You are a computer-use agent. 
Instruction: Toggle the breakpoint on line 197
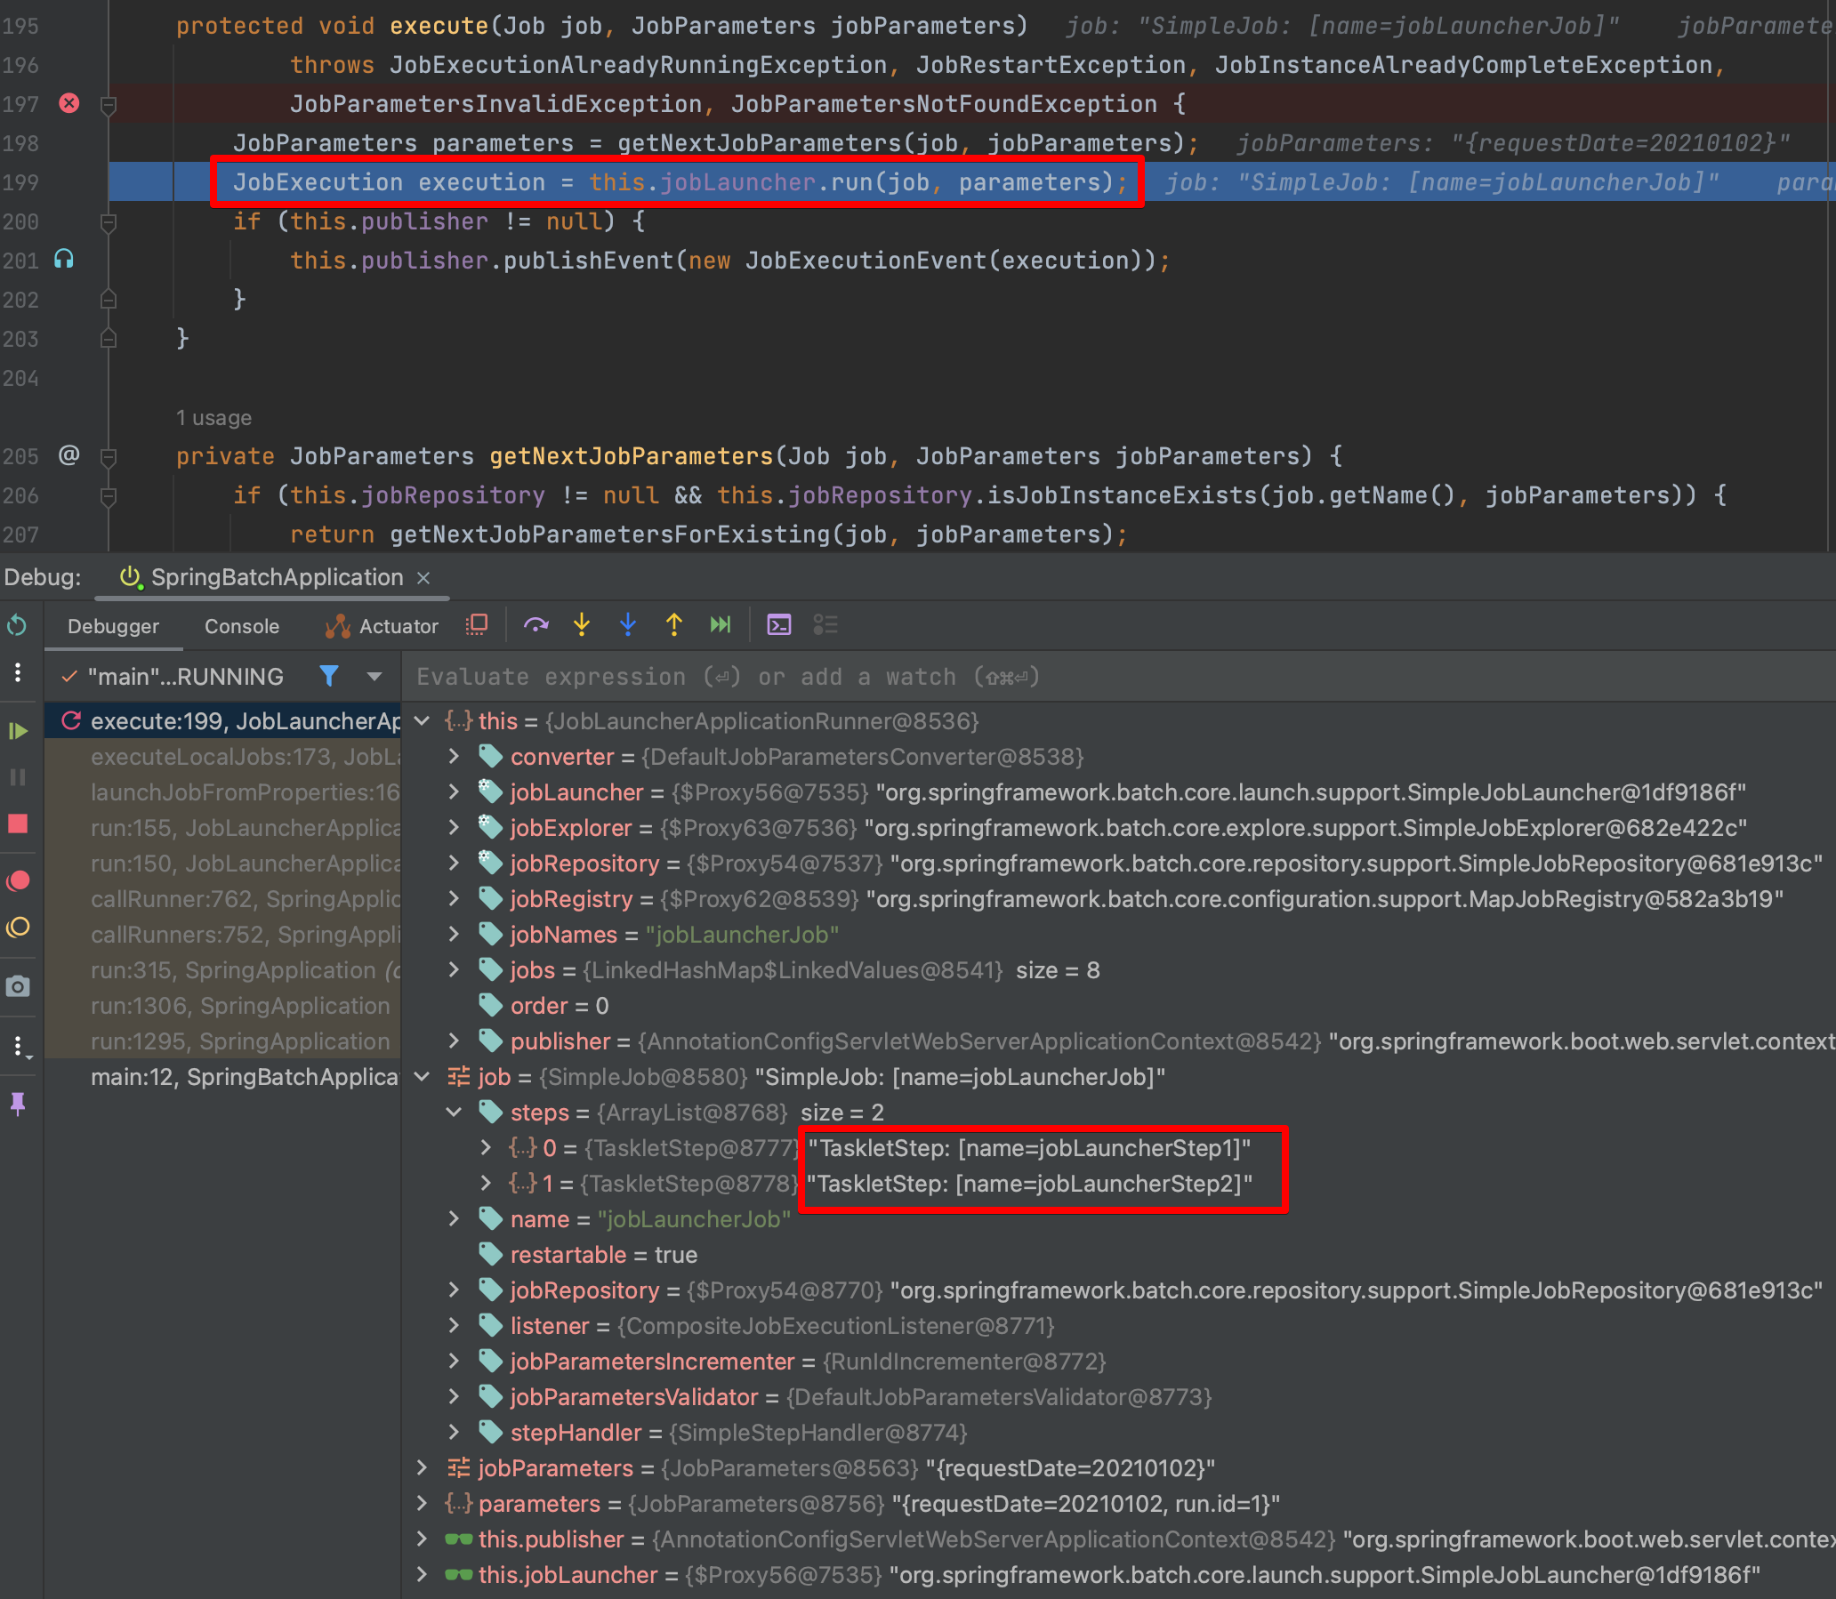68,103
